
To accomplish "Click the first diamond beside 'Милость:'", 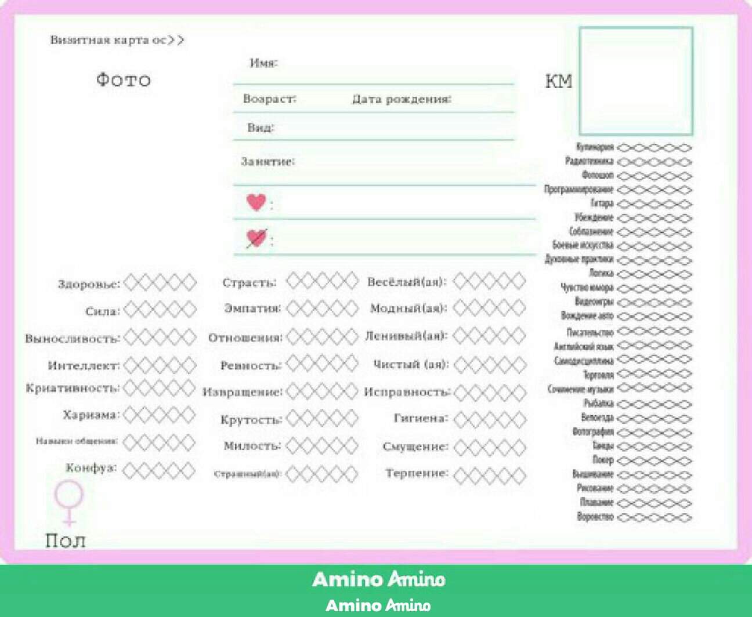I will coord(294,445).
